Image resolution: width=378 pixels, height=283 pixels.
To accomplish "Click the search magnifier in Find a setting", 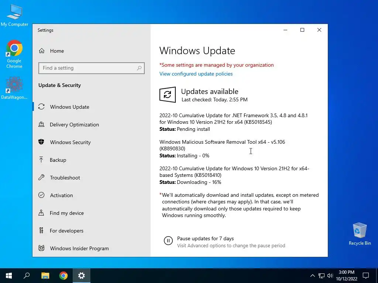I will [139, 68].
